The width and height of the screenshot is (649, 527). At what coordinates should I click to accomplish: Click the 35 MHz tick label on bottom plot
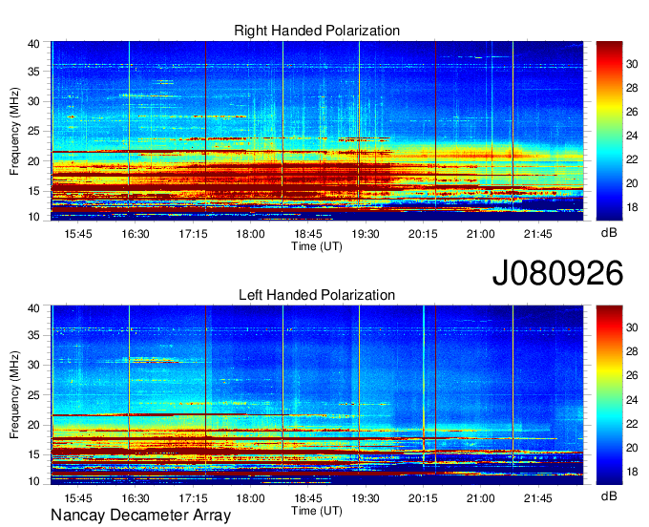tap(33, 335)
